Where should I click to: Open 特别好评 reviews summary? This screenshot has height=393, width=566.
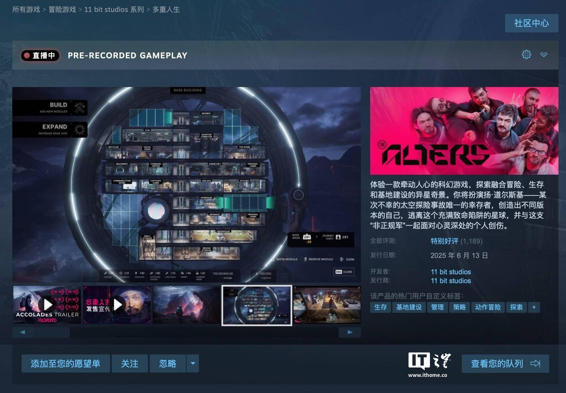(x=445, y=241)
